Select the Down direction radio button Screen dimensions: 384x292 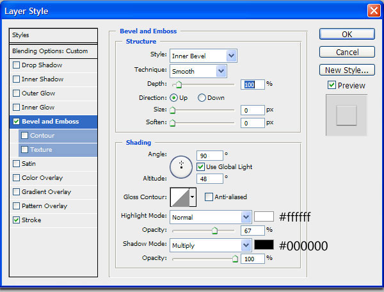[202, 98]
